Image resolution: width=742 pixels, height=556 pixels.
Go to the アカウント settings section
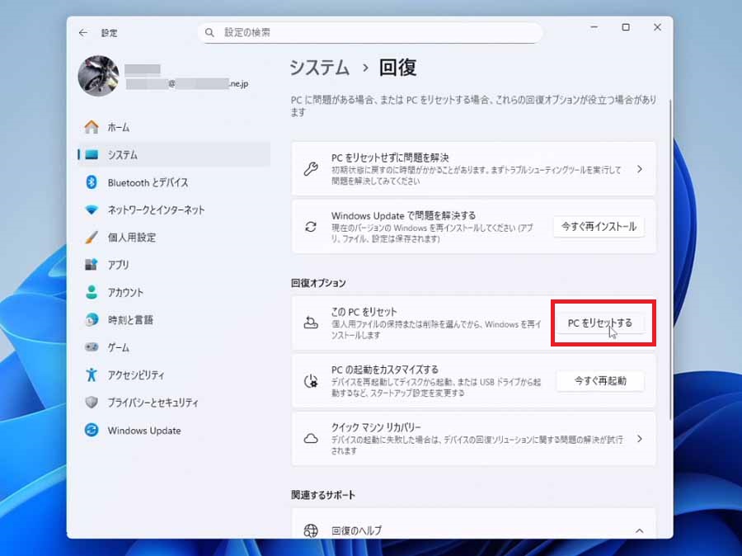tap(125, 292)
